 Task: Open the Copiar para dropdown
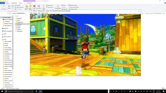coord(30,7)
